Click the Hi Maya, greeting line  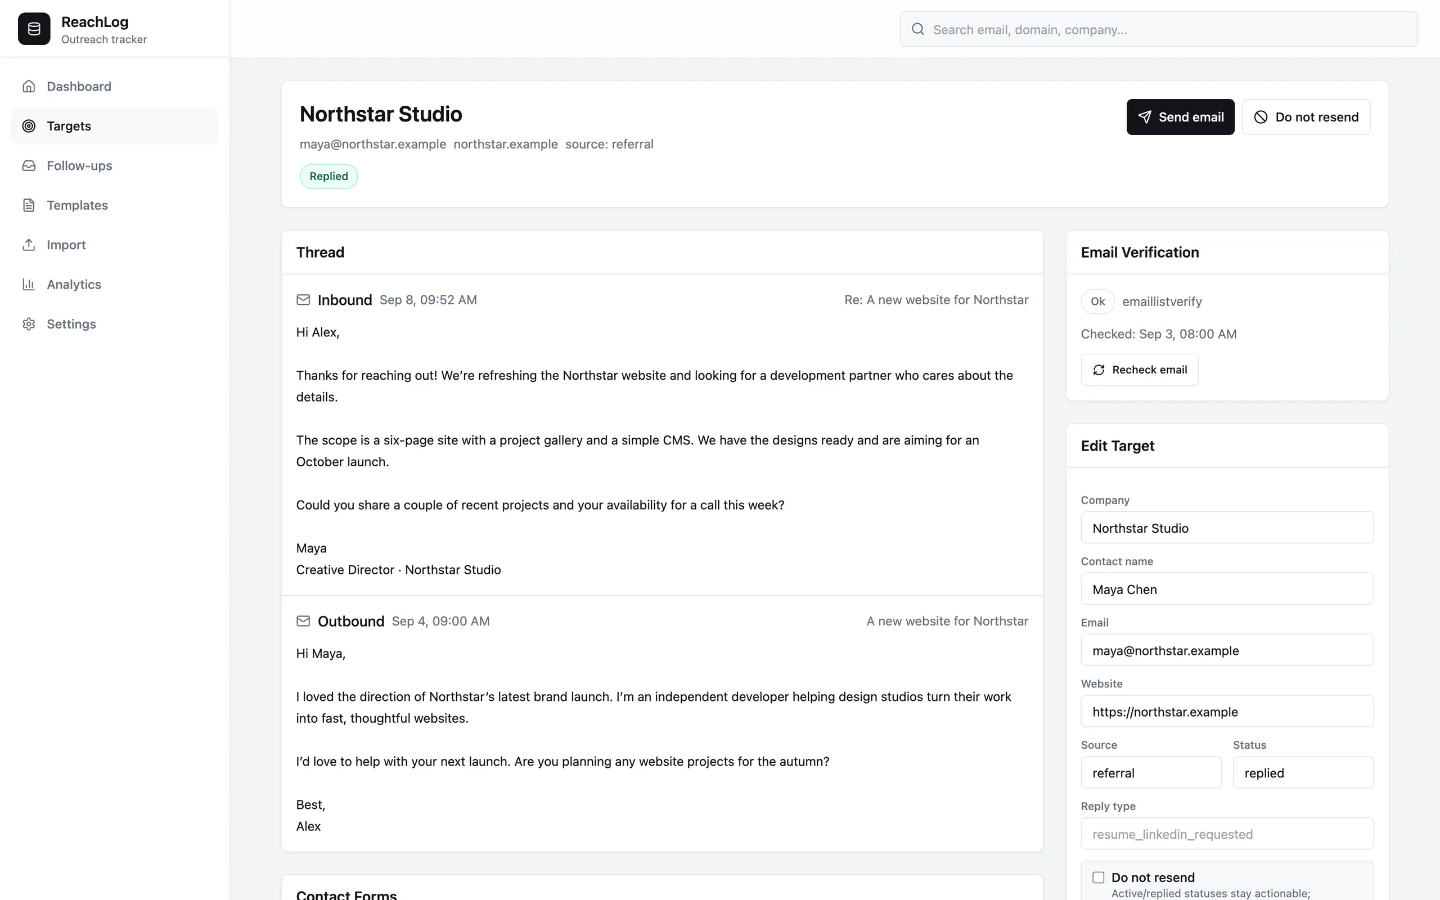(x=321, y=654)
